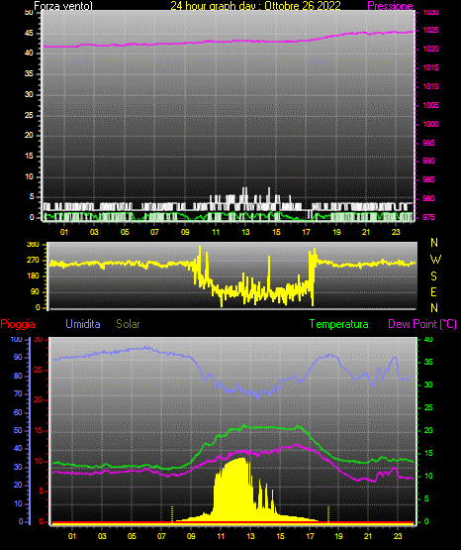Click the 'W' compass direction label
The image size is (461, 550).
pyautogui.click(x=435, y=260)
